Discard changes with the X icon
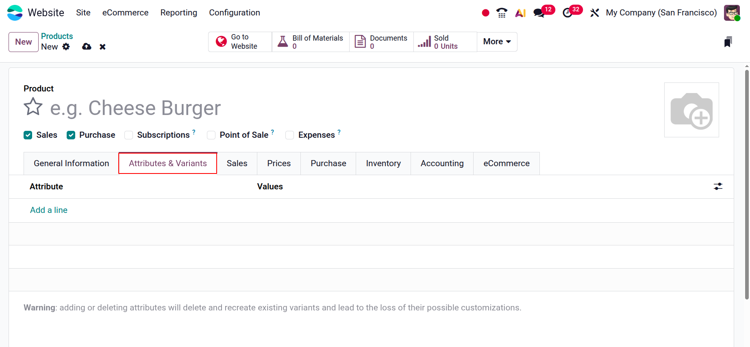The width and height of the screenshot is (750, 347). (x=102, y=47)
